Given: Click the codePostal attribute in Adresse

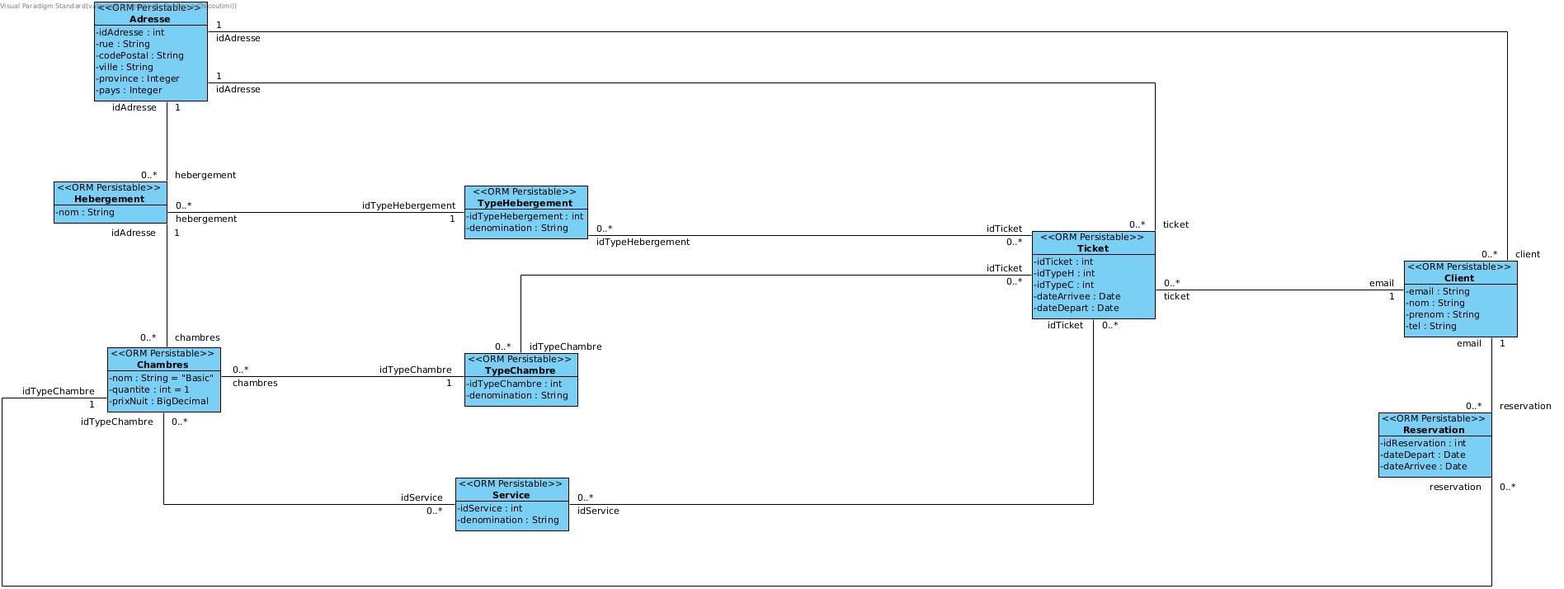Looking at the screenshot, I should click(140, 55).
